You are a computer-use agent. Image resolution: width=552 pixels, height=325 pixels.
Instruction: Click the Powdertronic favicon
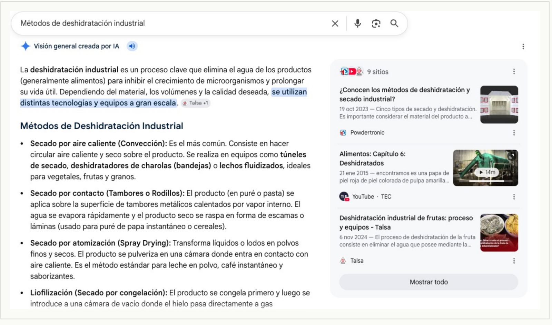click(x=343, y=133)
